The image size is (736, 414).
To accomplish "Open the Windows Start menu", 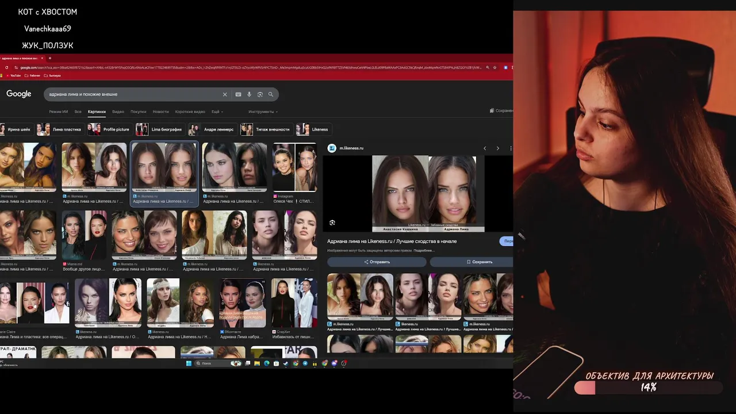I will 189,363.
